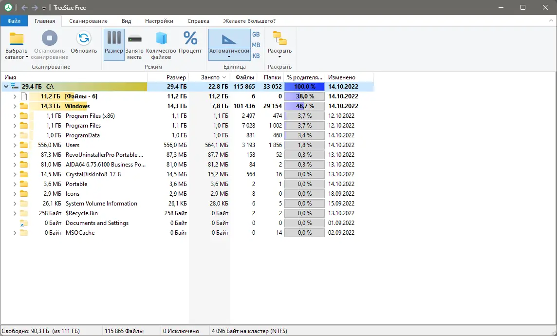Sort by the Имя column header
Image resolution: width=557 pixels, height=336 pixels.
pyautogui.click(x=74, y=77)
